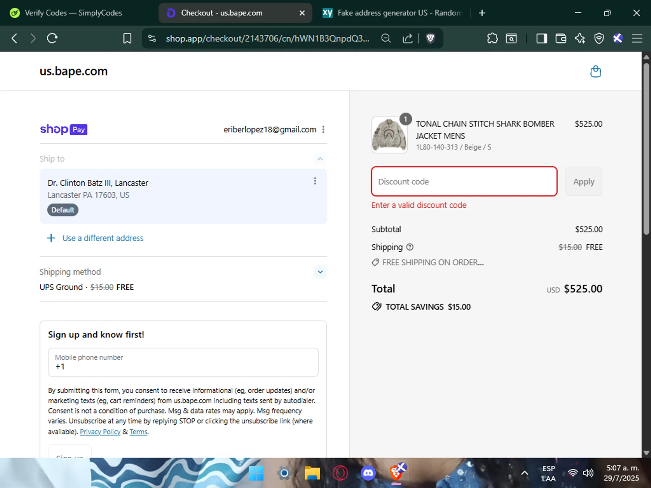Open Brave browser taskbar icon

397,472
